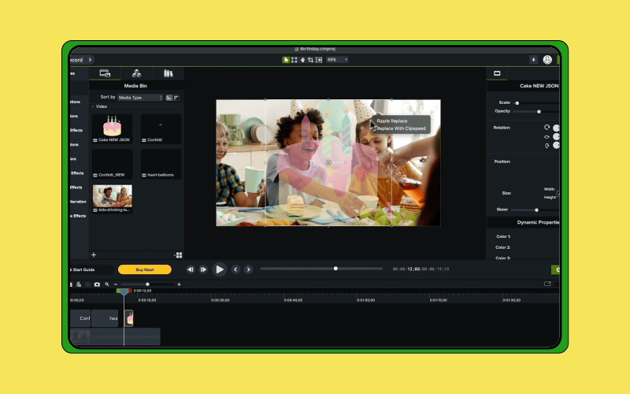The height and width of the screenshot is (394, 630).
Task: Select the kids-drinking clip on lower track
Action: coord(115,336)
